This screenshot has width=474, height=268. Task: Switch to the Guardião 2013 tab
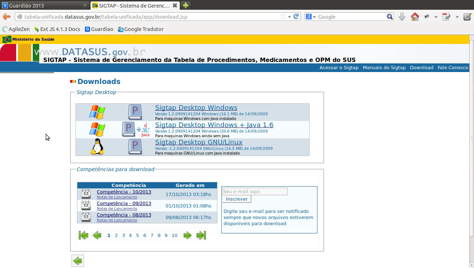click(x=45, y=5)
